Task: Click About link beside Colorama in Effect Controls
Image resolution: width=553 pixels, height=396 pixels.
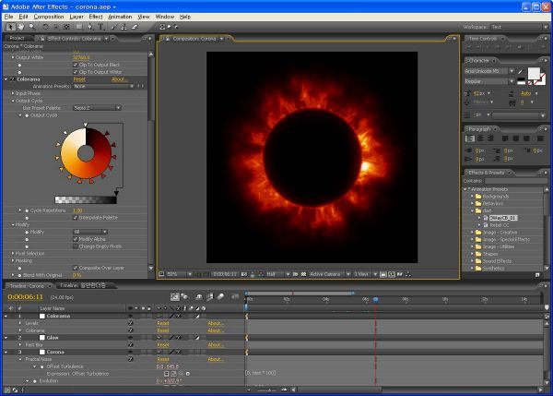Action: coord(119,79)
